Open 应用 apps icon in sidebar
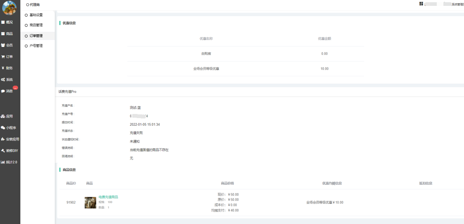Screen dimensions: 464x224 [x=3, y=116]
